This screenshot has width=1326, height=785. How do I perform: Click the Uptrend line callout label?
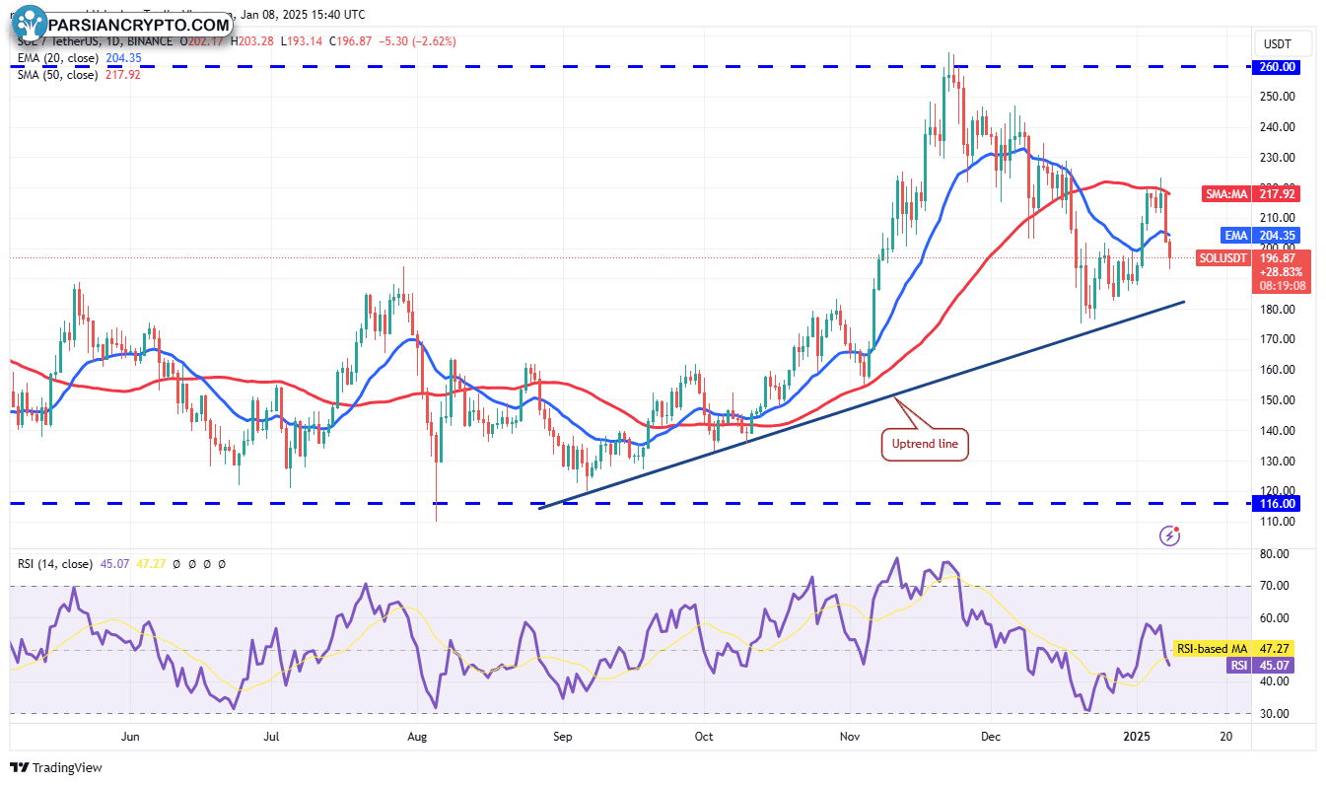coord(925,445)
